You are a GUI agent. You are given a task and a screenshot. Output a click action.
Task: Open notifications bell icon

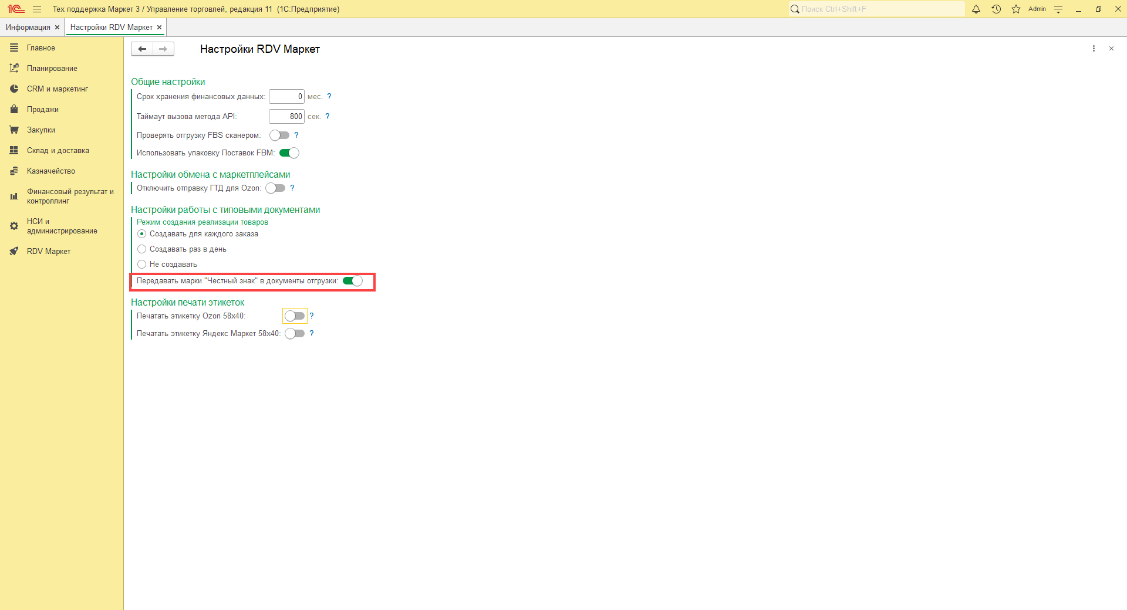click(x=976, y=9)
